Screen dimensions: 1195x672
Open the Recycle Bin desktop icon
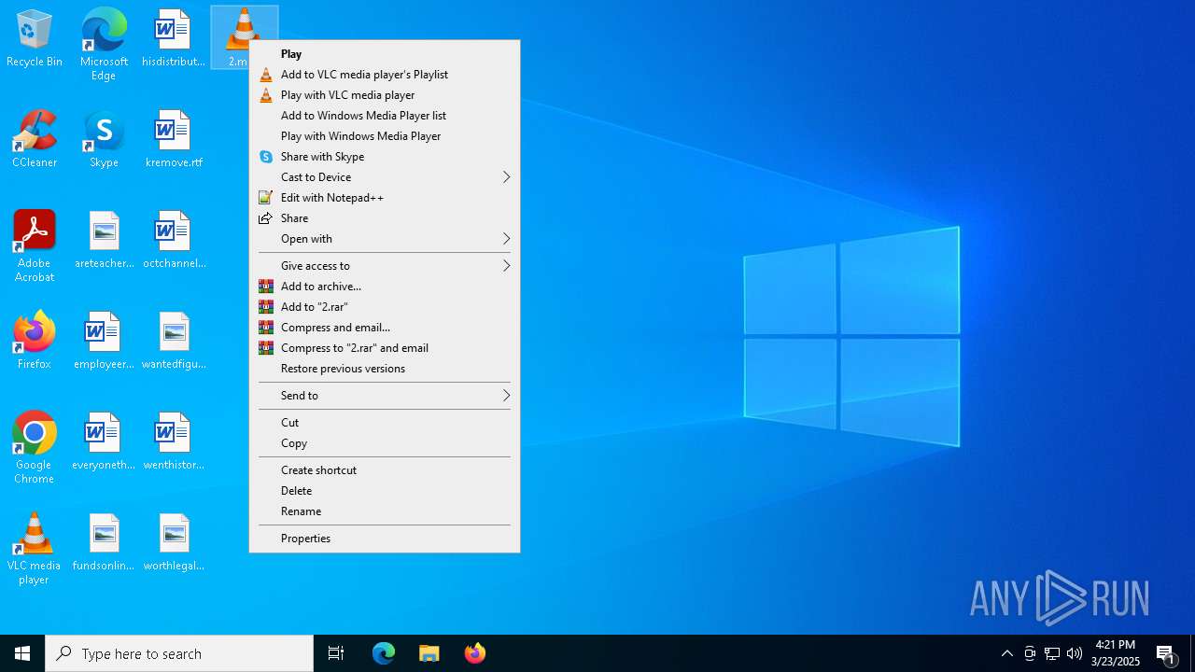[x=35, y=38]
